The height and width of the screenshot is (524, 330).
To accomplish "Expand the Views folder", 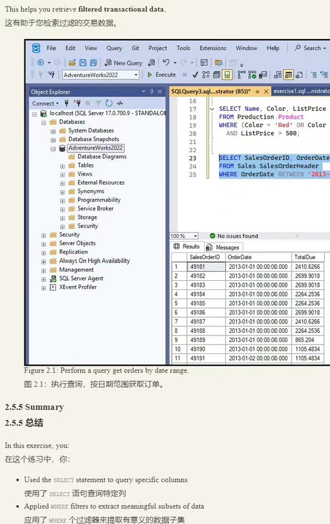I will [x=62, y=175].
